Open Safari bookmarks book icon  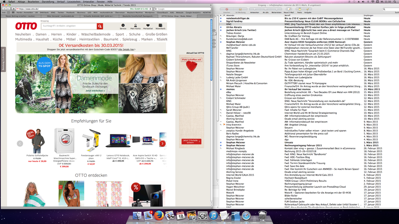tap(8, 12)
